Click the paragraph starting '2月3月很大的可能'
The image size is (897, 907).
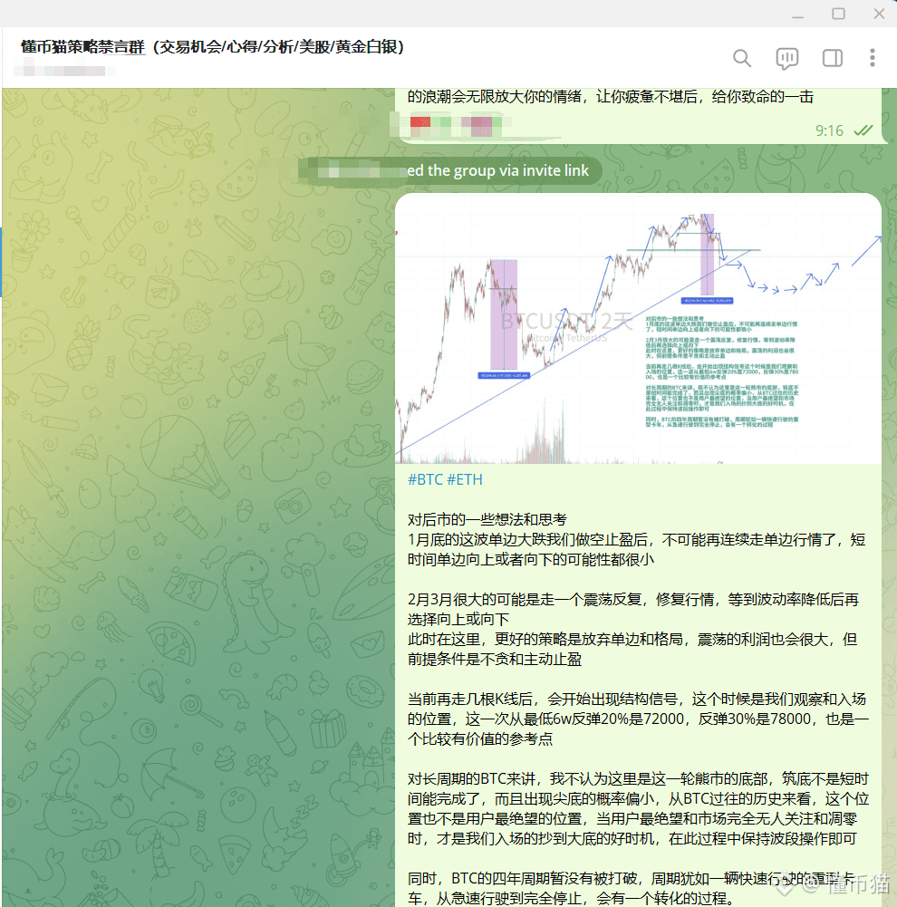(632, 609)
